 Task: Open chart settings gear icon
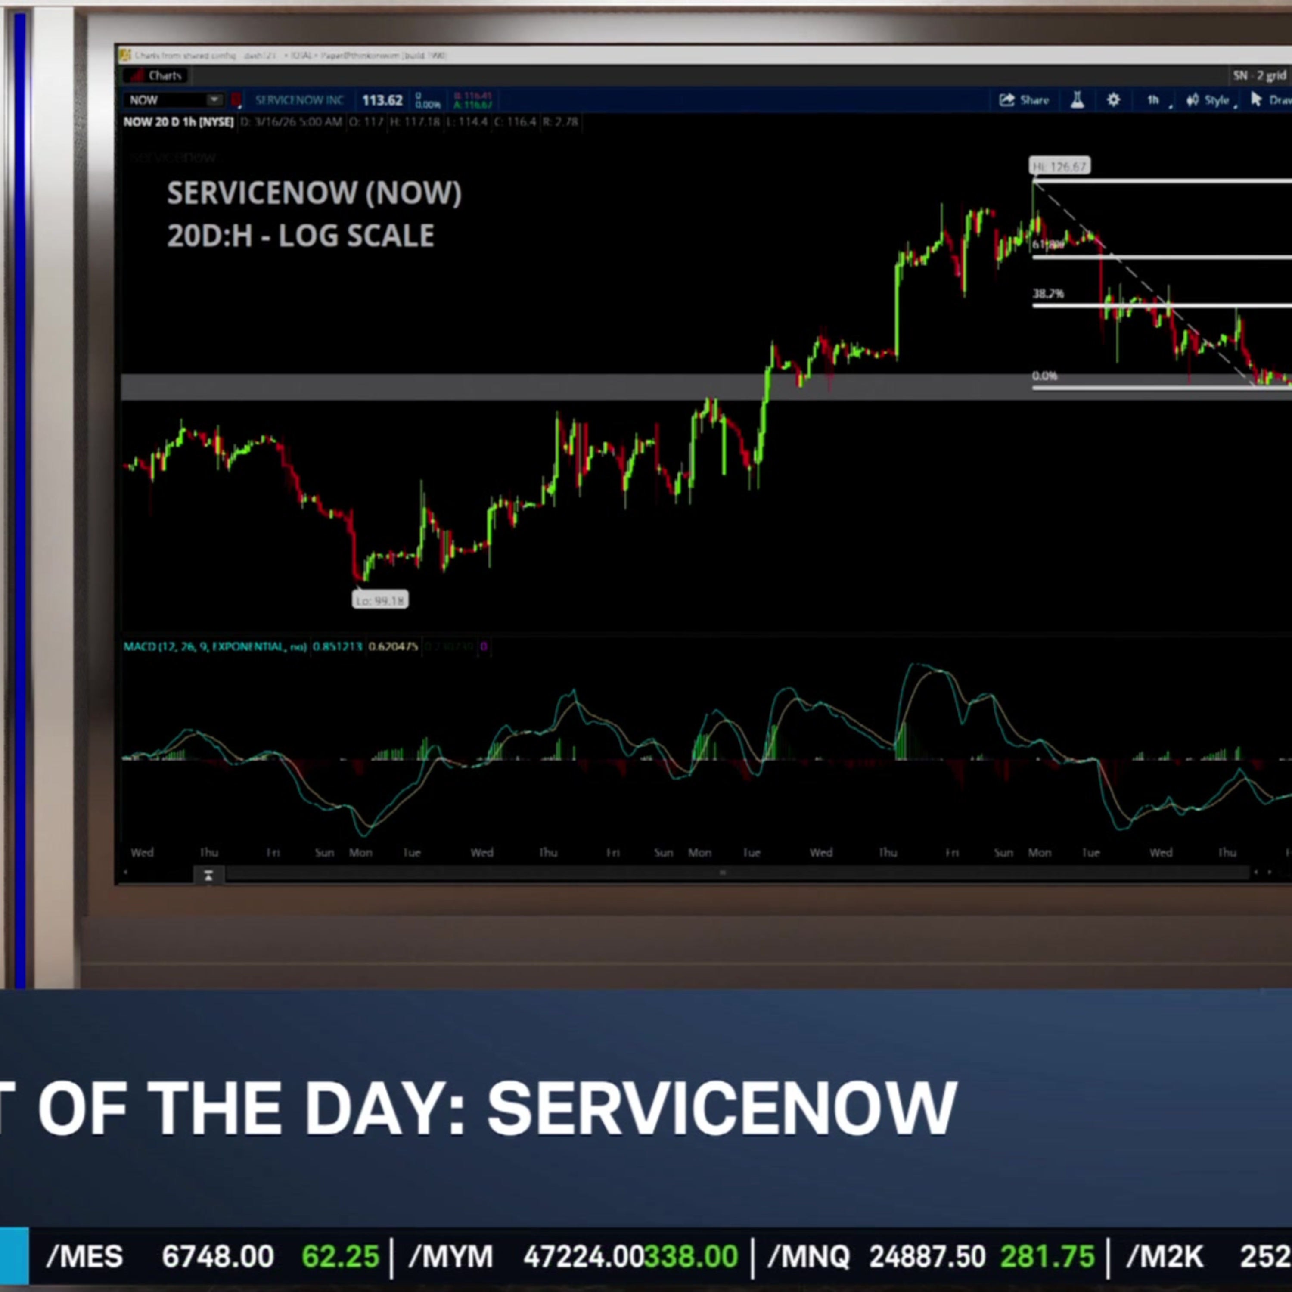coord(1113,100)
